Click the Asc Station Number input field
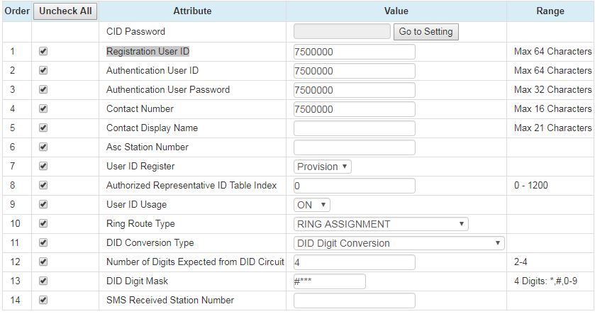Screen dimensions: 595x314 click(354, 147)
